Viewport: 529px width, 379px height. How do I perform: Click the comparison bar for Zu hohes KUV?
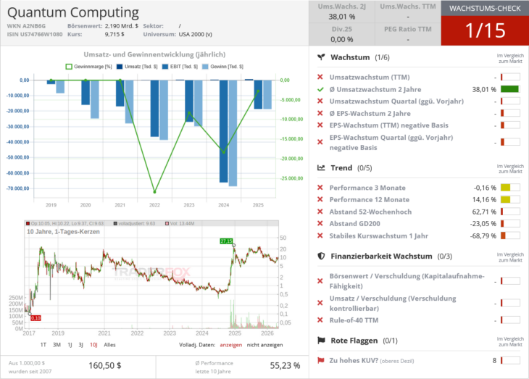[x=510, y=360]
